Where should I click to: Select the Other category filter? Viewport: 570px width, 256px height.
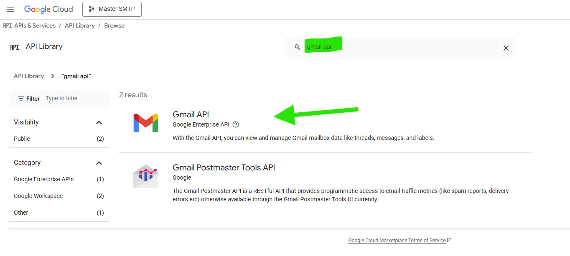tap(21, 213)
